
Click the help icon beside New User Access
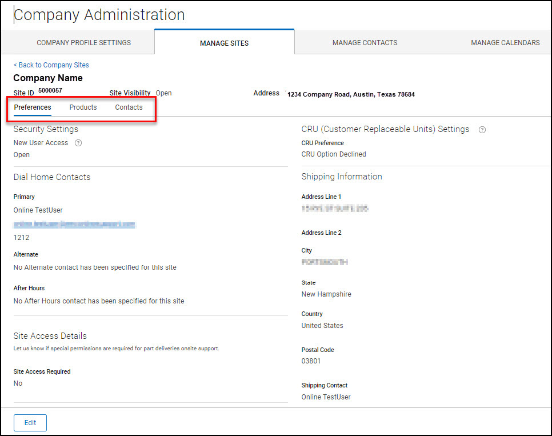click(78, 143)
